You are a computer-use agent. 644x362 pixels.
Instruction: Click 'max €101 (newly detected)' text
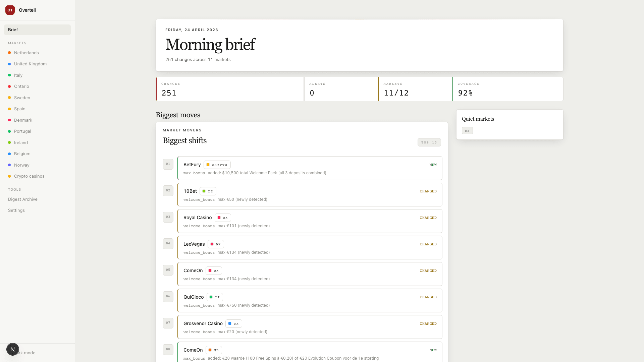(x=244, y=226)
